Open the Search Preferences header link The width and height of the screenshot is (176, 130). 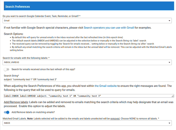17,7
